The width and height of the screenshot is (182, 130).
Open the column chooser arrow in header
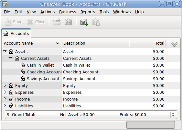[x=174, y=43]
